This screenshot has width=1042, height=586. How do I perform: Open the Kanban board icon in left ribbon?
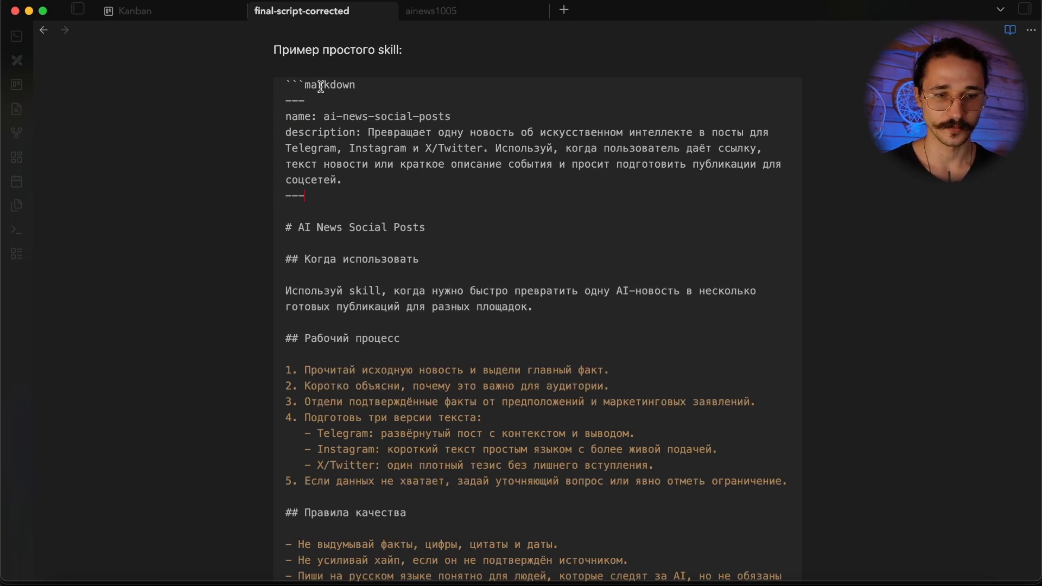click(x=17, y=85)
